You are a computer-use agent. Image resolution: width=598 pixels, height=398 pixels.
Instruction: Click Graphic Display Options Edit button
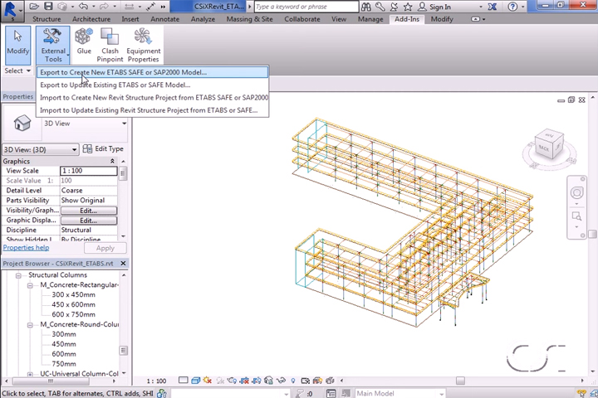pos(89,221)
